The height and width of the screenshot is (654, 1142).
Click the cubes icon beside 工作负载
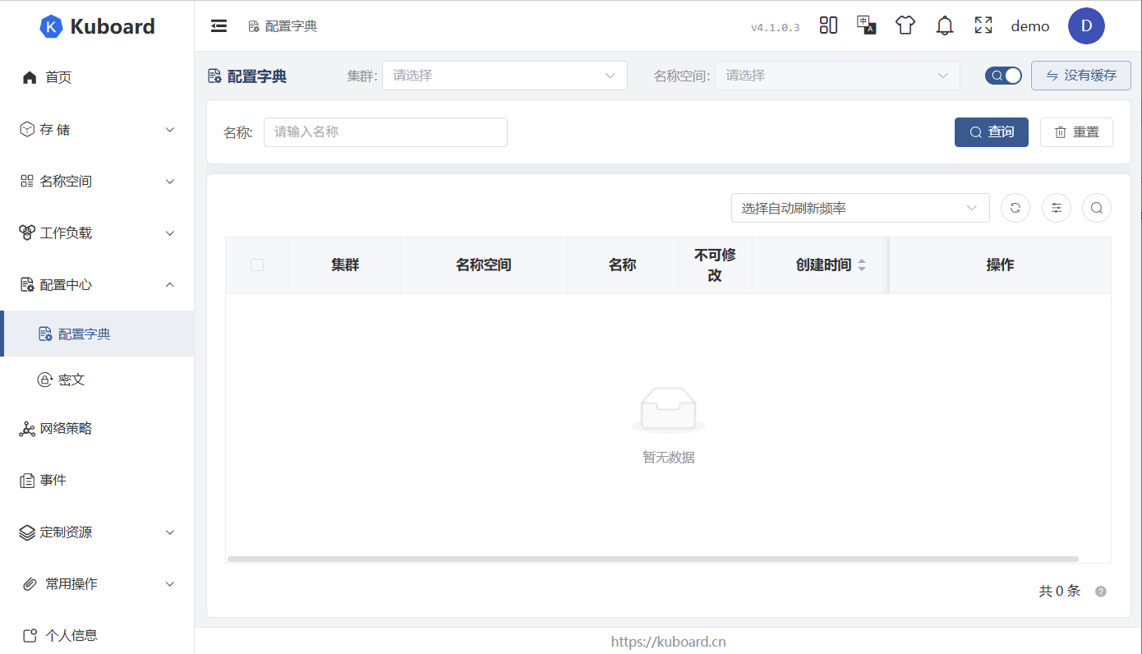tap(27, 233)
